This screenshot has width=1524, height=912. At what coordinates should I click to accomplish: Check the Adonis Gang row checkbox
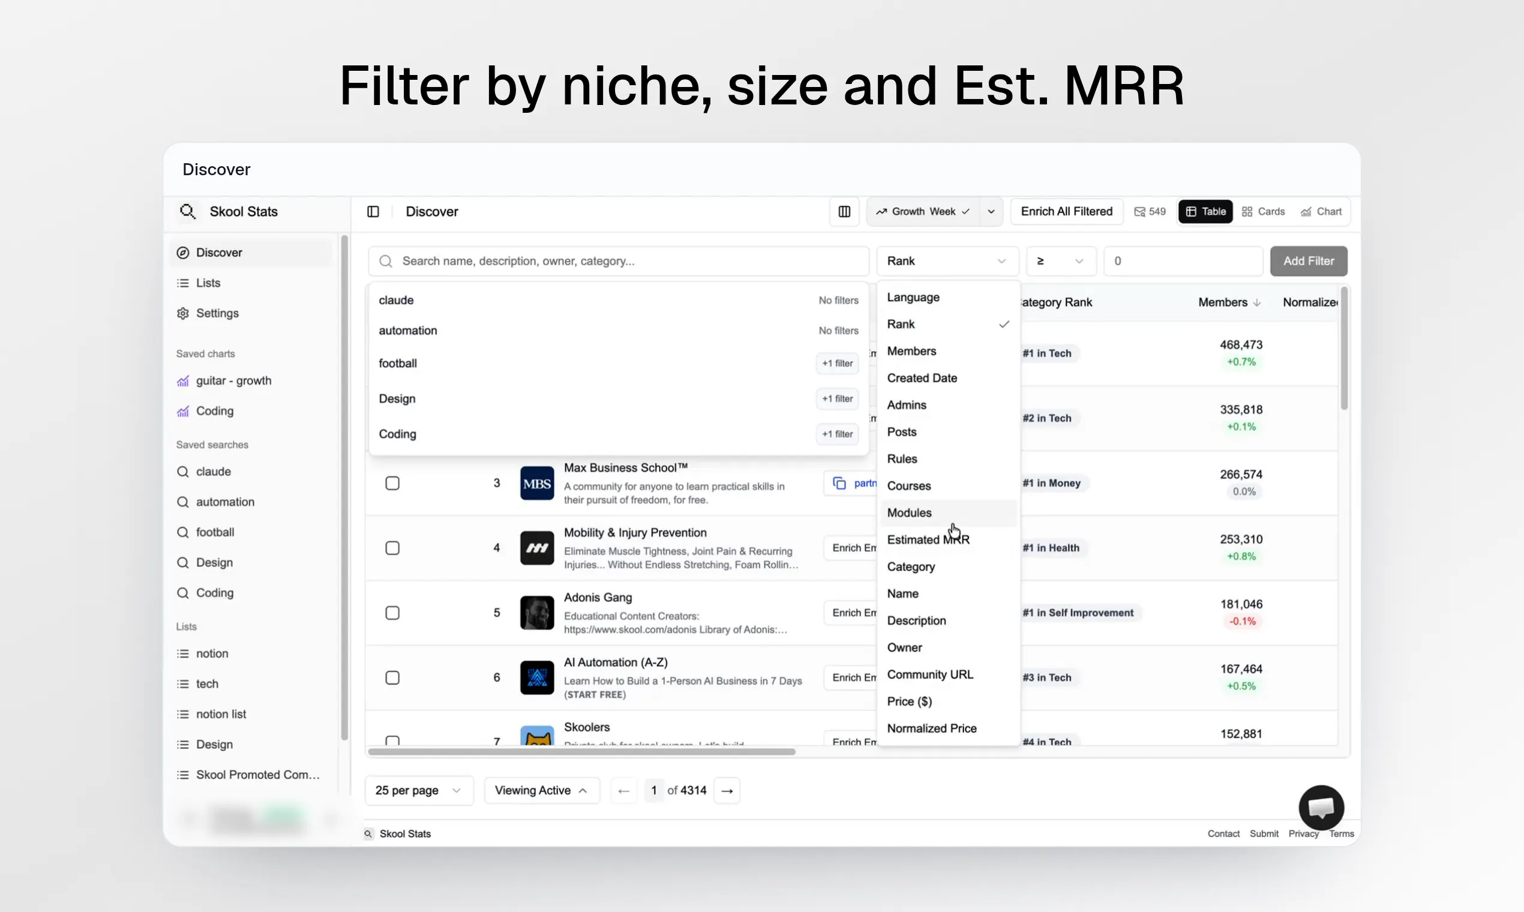click(392, 613)
